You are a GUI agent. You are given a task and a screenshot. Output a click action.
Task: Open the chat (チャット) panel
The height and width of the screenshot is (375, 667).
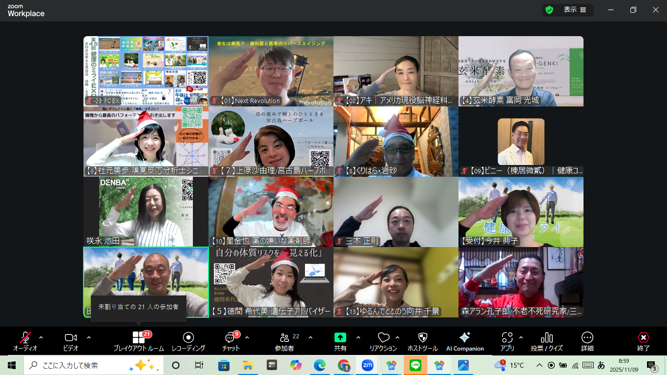pos(229,338)
